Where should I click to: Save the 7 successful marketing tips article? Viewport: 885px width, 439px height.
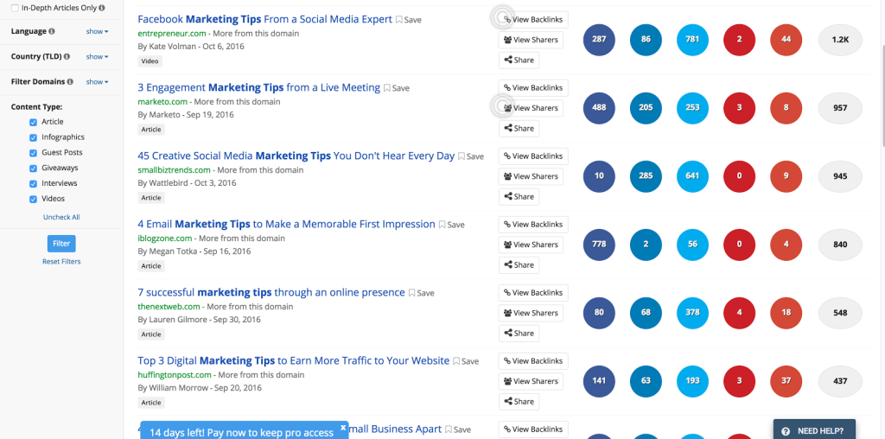(x=421, y=293)
